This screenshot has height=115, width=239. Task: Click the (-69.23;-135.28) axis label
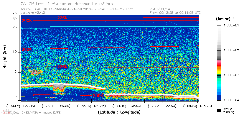coord(197,106)
